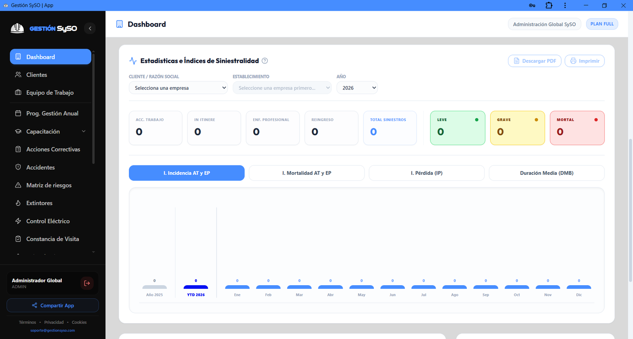Click the red Mortal severity card
The image size is (633, 339).
click(577, 128)
